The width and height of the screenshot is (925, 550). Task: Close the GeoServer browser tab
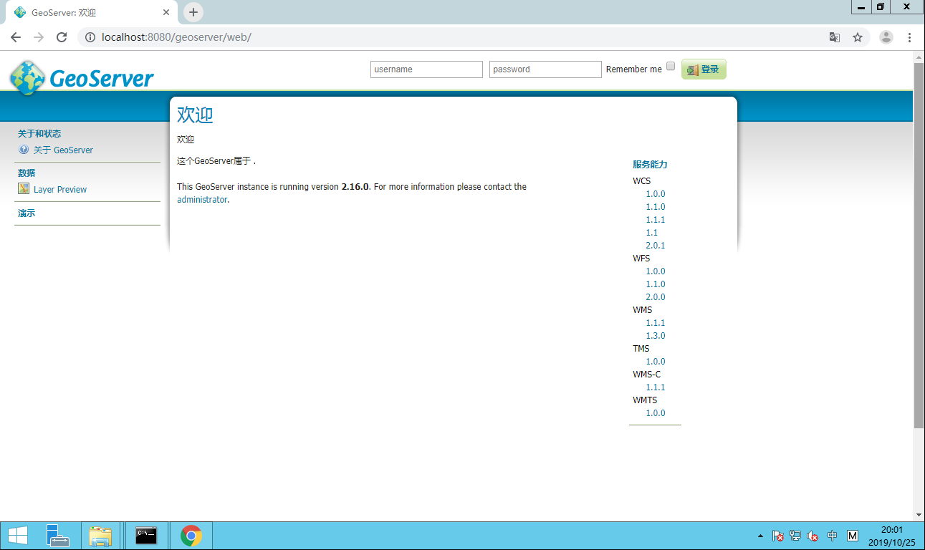(166, 13)
